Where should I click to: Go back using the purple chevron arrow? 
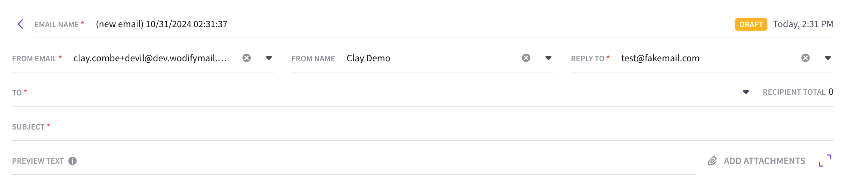pos(20,24)
